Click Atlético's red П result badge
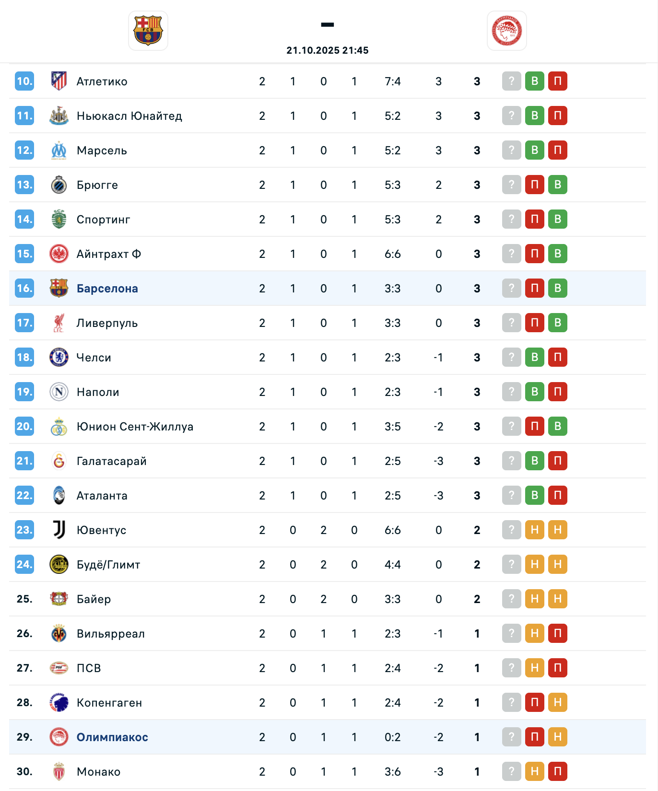 click(x=558, y=81)
